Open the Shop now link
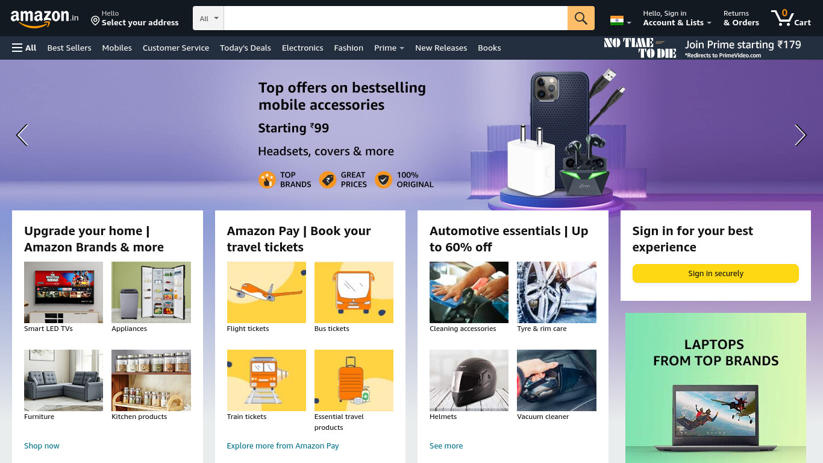This screenshot has width=823, height=463. 42,446
